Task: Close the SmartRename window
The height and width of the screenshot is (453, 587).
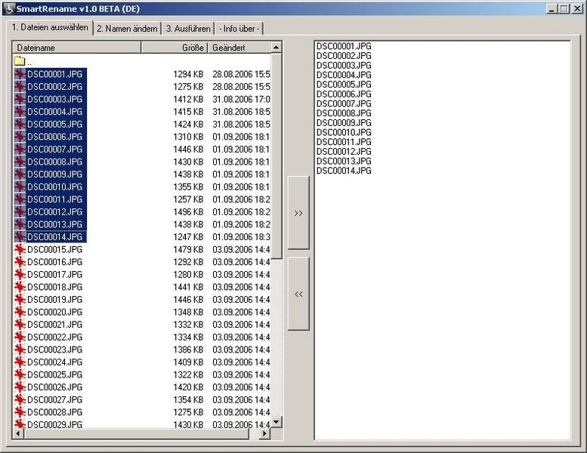Action: pyautogui.click(x=577, y=8)
